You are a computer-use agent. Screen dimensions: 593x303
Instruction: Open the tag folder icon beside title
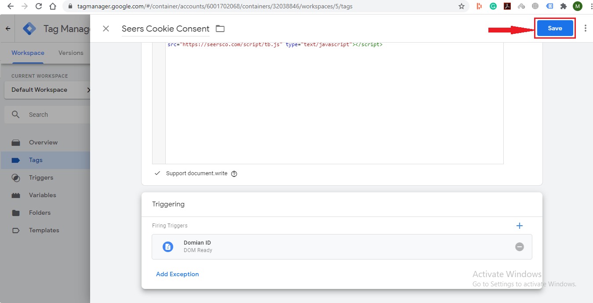point(220,29)
